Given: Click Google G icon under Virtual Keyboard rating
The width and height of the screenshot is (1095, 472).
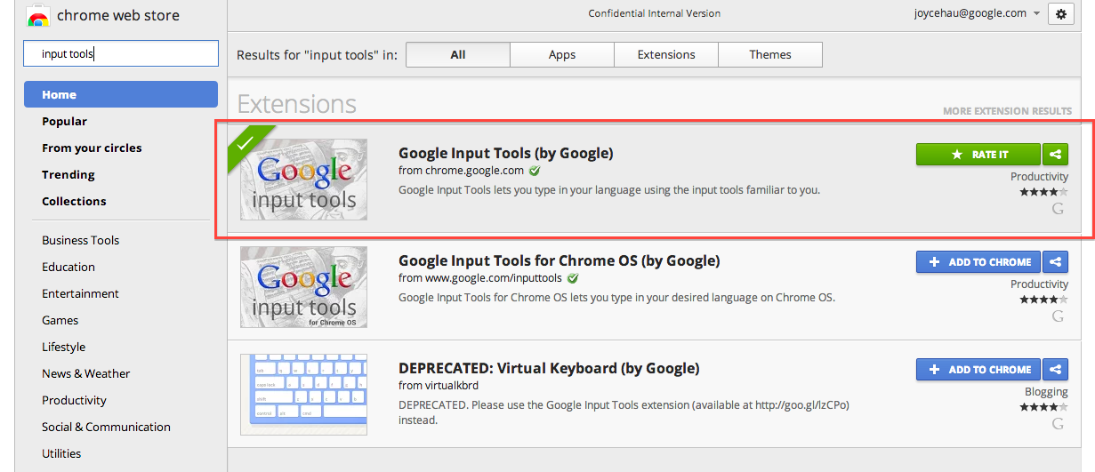Looking at the screenshot, I should click(x=1059, y=424).
